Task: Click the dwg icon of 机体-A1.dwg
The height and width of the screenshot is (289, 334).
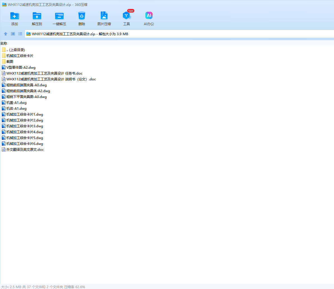Action: pyautogui.click(x=4, y=109)
